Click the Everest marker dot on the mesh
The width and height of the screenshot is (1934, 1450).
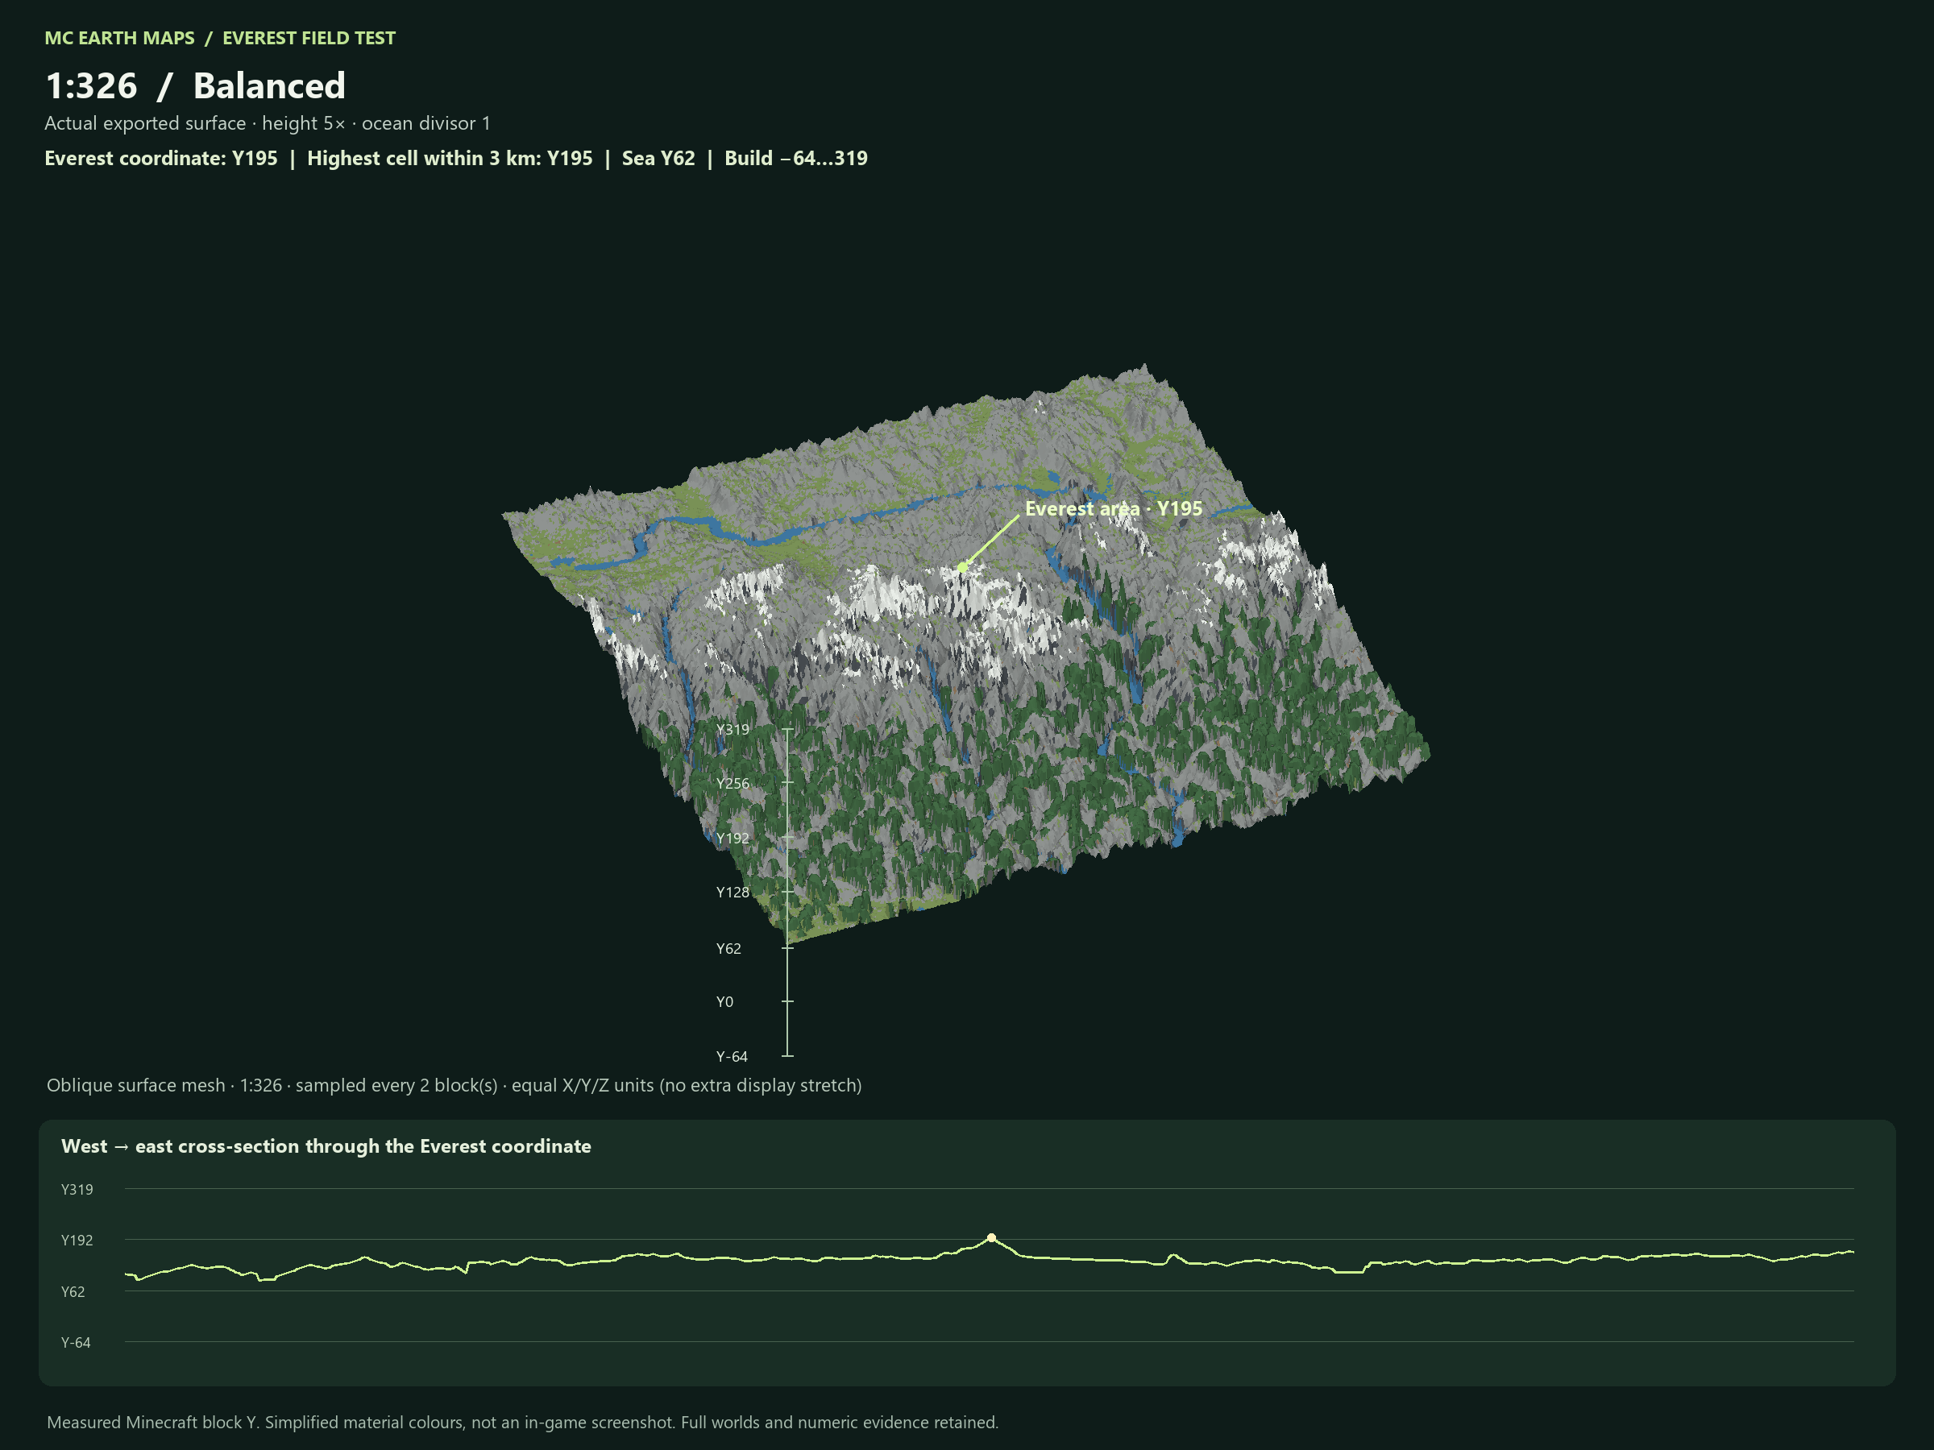pos(961,567)
